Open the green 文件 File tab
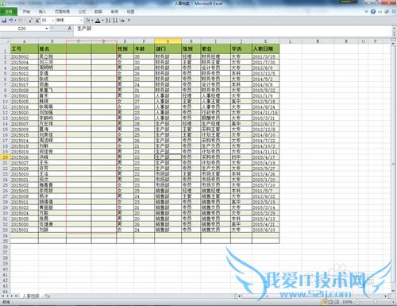 click(9, 12)
